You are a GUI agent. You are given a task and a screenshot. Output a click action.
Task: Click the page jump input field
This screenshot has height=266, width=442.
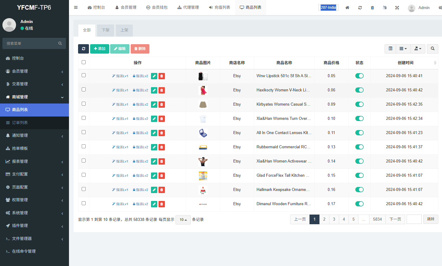(414, 219)
